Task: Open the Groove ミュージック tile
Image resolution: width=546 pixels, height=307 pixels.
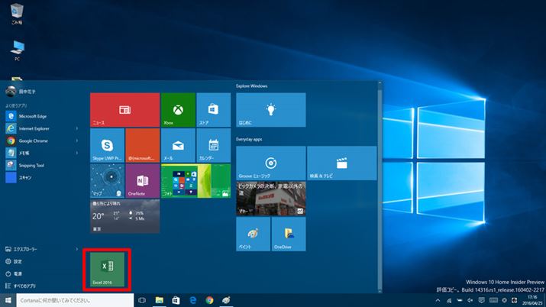Action: 270,163
